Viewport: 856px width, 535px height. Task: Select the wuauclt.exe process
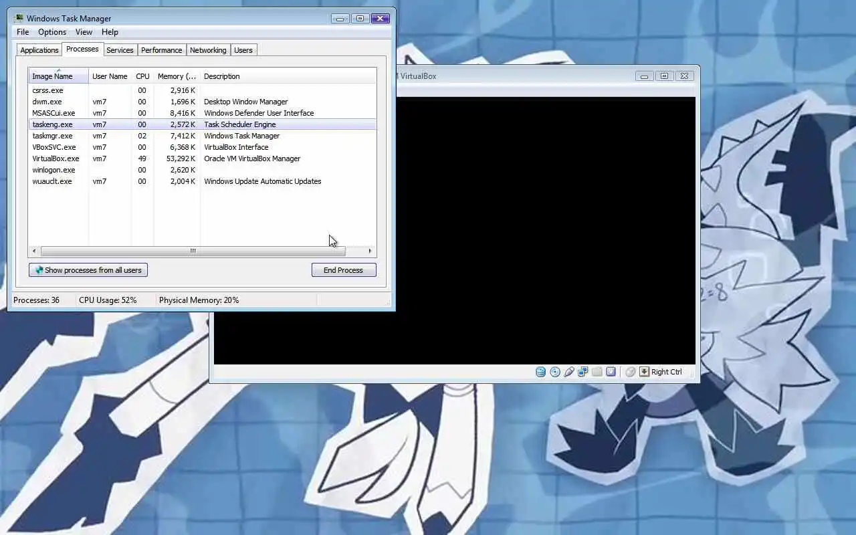click(202, 181)
